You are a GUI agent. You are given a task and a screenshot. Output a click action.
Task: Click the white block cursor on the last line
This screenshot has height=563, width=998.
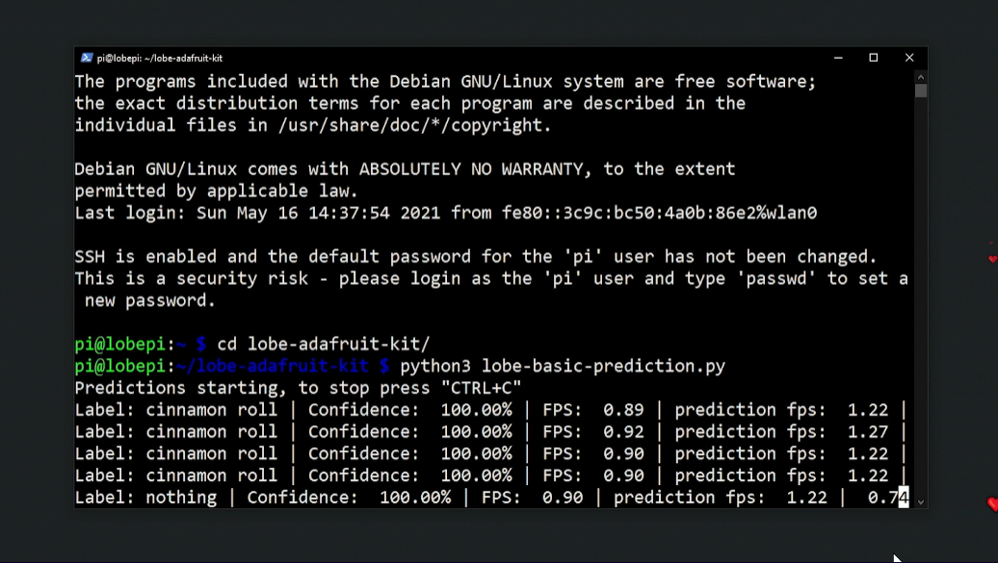[904, 498]
